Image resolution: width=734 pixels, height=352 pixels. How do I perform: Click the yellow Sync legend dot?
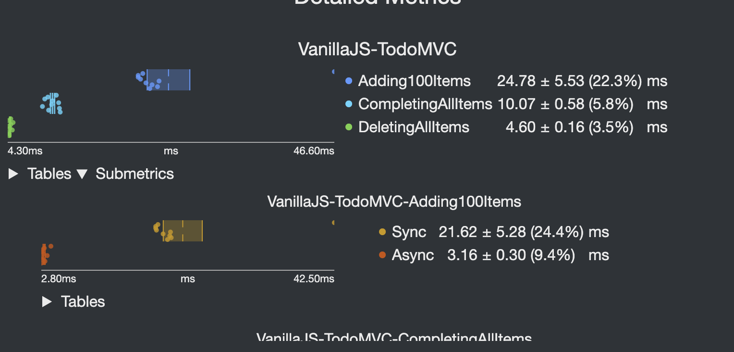(x=382, y=232)
